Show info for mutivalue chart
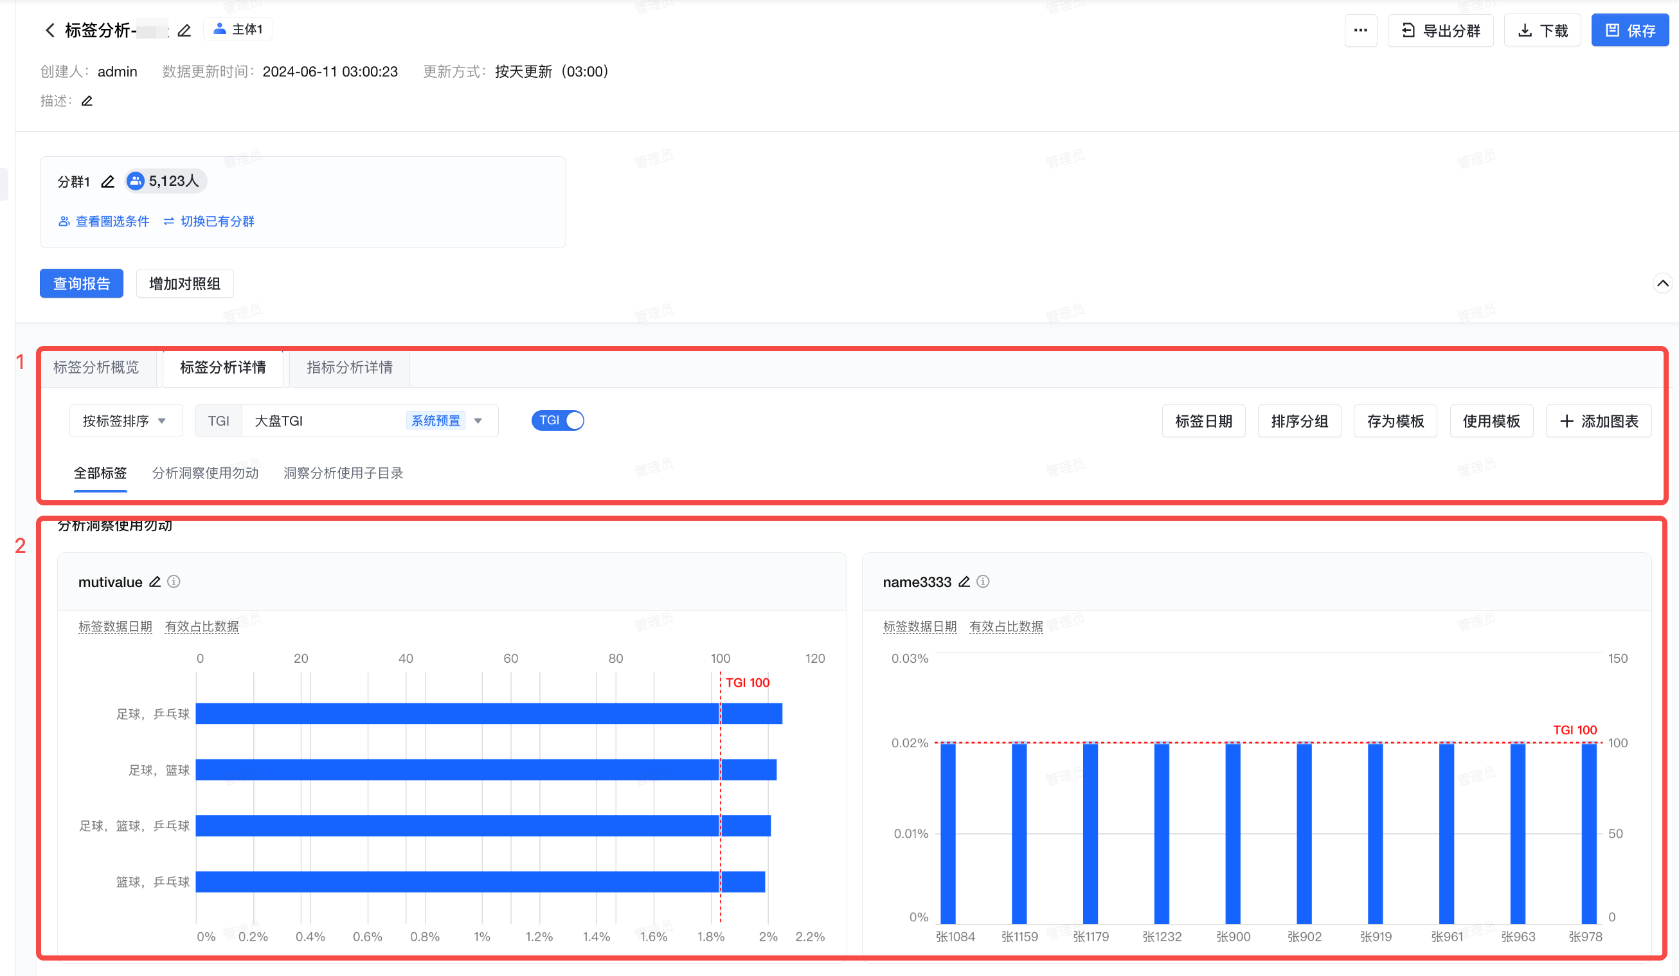This screenshot has height=976, width=1679. point(174,582)
